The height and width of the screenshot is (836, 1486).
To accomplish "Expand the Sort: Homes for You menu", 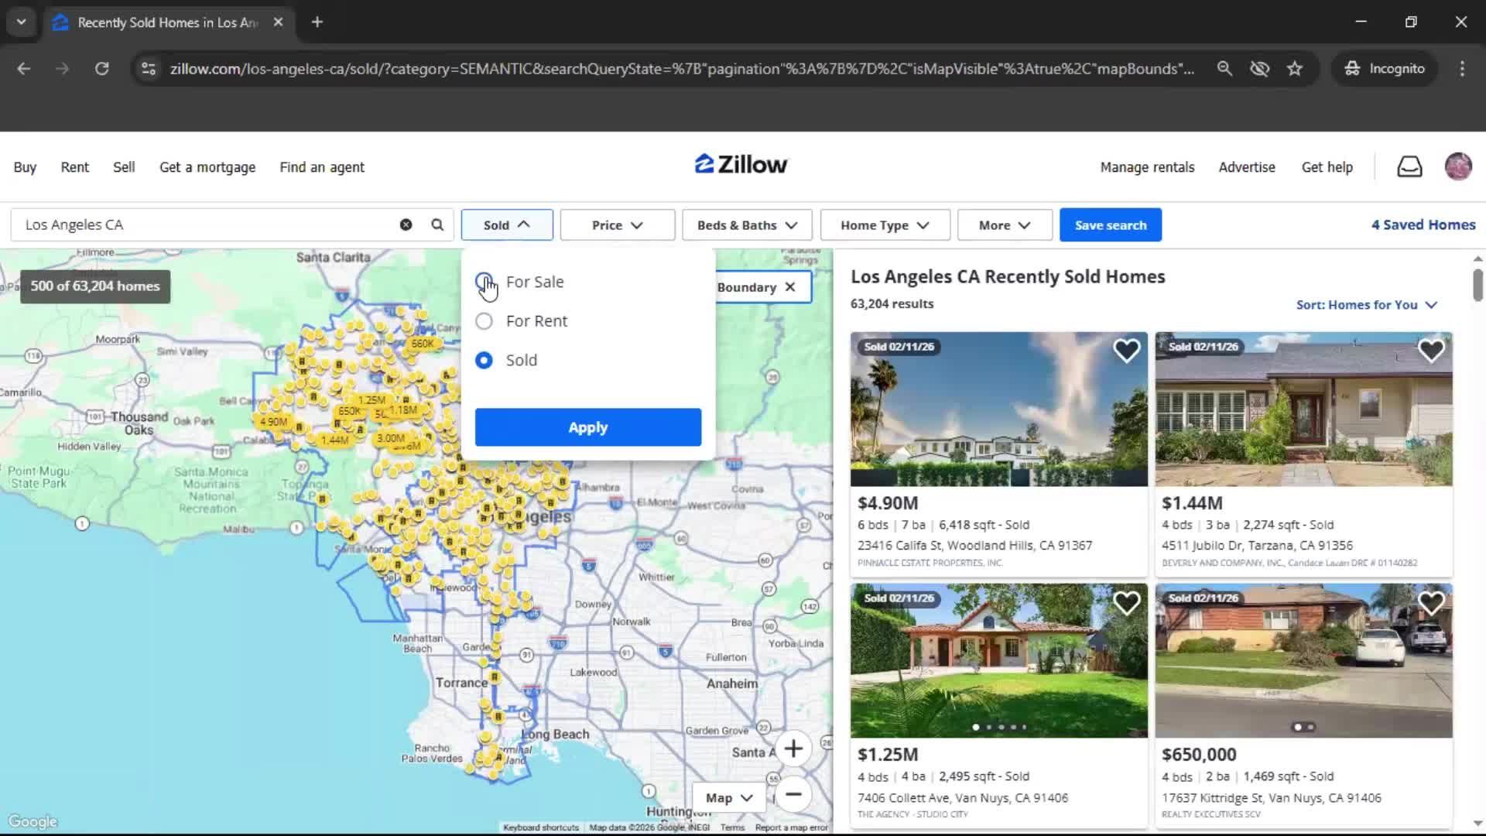I will [1365, 304].
